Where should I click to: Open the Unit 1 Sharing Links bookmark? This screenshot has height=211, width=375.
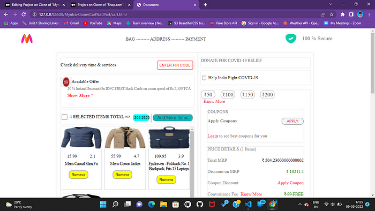(x=41, y=23)
